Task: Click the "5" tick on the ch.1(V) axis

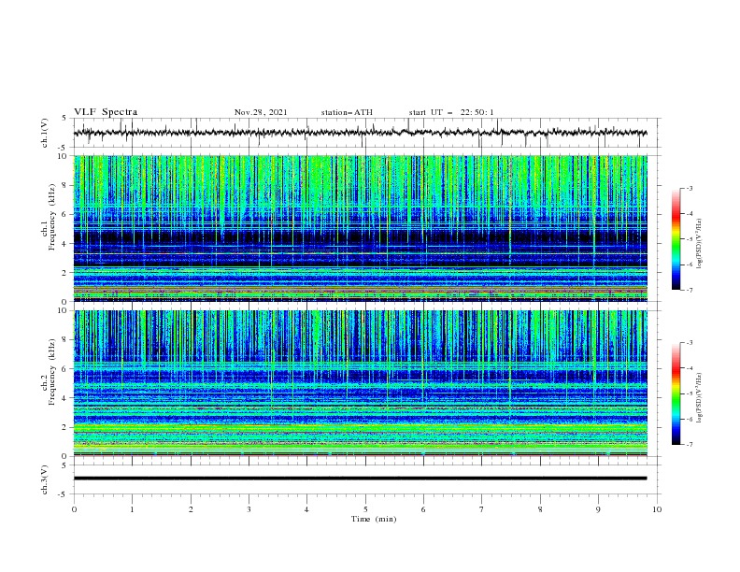Action: click(66, 119)
